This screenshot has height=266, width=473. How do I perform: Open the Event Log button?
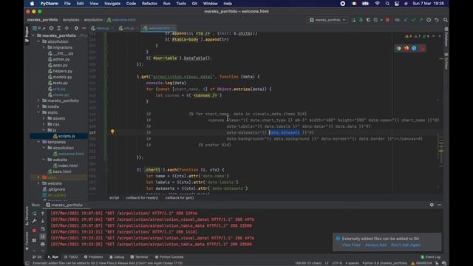click(x=430, y=257)
